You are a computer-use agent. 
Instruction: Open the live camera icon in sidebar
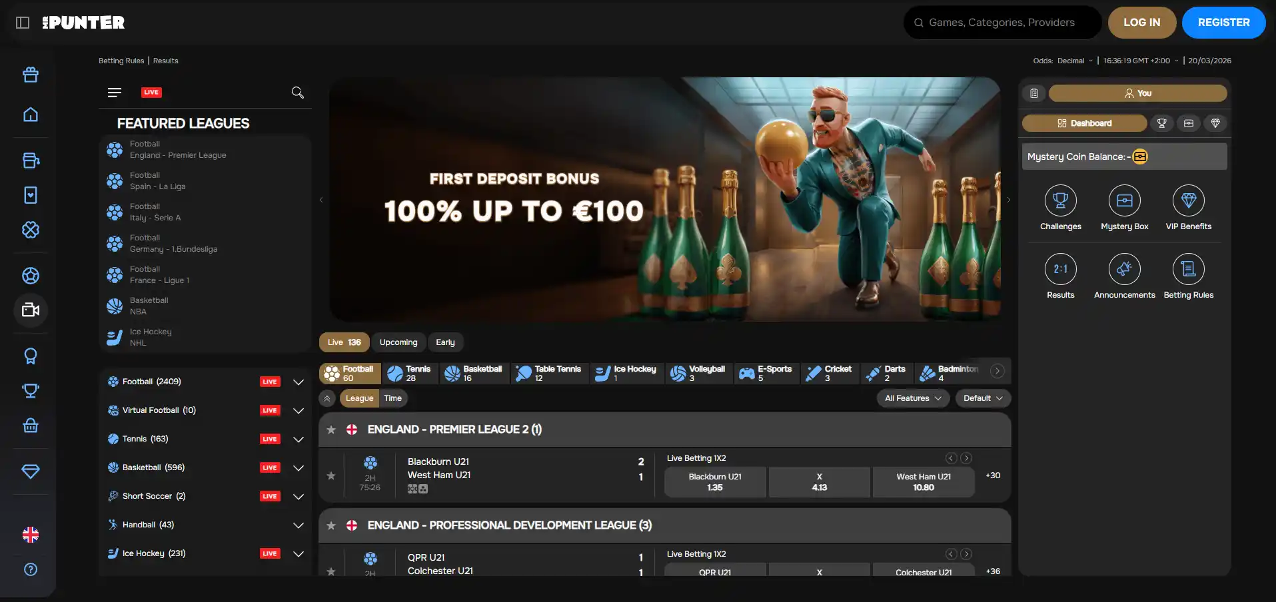point(31,310)
